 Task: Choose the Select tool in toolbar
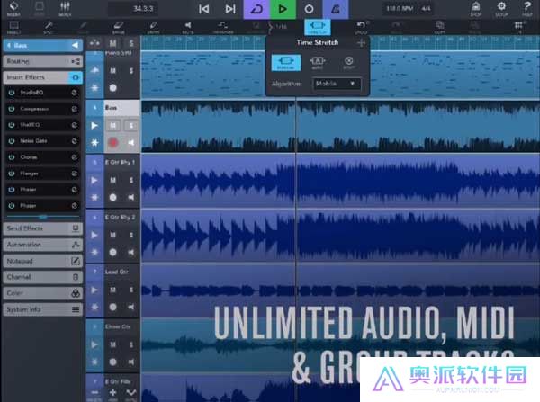point(13,27)
